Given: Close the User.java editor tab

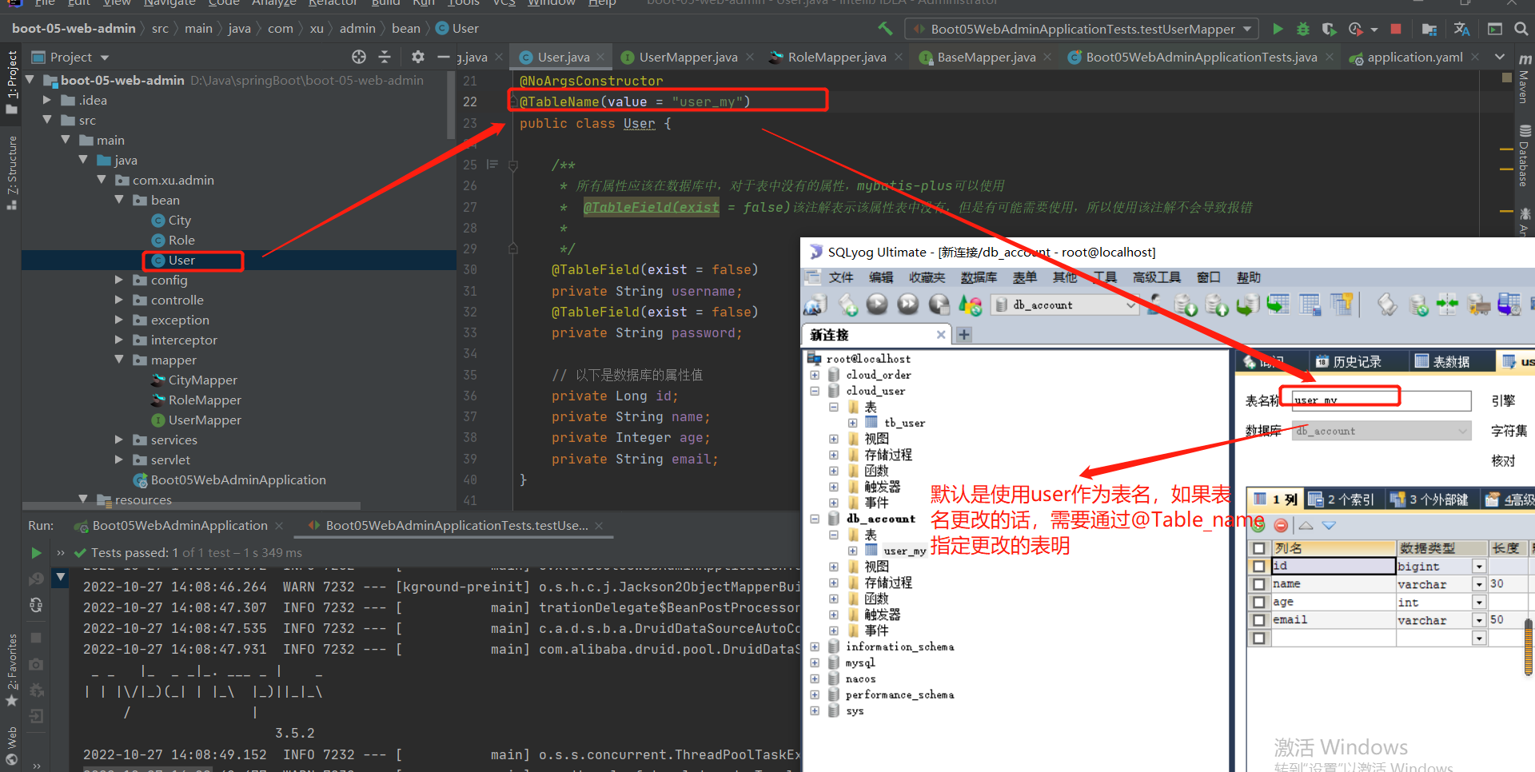Looking at the screenshot, I should [x=600, y=57].
